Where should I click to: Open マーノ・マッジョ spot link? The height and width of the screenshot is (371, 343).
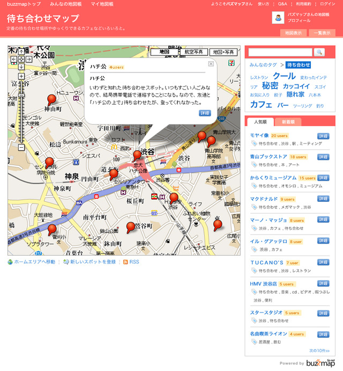pyautogui.click(x=269, y=220)
